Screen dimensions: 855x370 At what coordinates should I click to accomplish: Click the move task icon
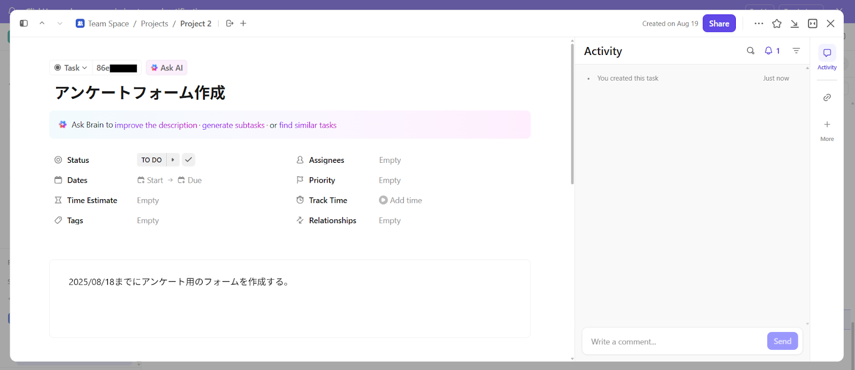click(x=230, y=23)
